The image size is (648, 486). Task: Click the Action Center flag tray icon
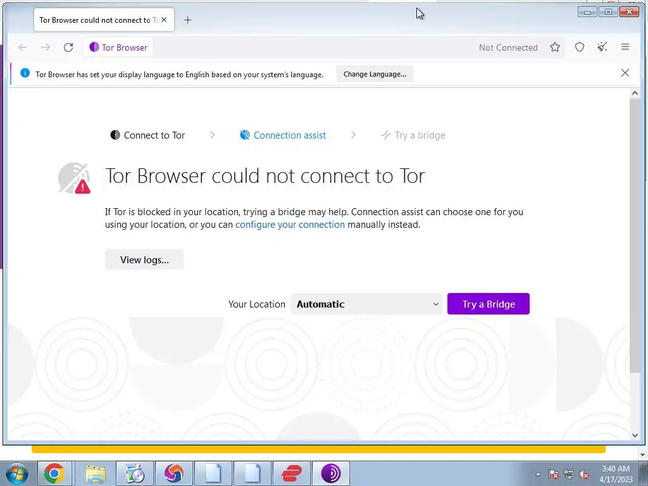(554, 474)
